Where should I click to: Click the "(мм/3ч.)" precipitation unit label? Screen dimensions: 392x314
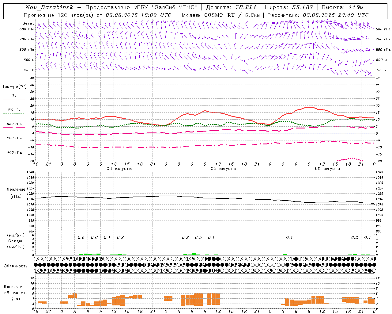16,235
